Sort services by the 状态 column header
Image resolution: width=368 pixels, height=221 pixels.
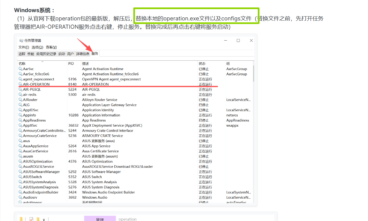(202, 64)
